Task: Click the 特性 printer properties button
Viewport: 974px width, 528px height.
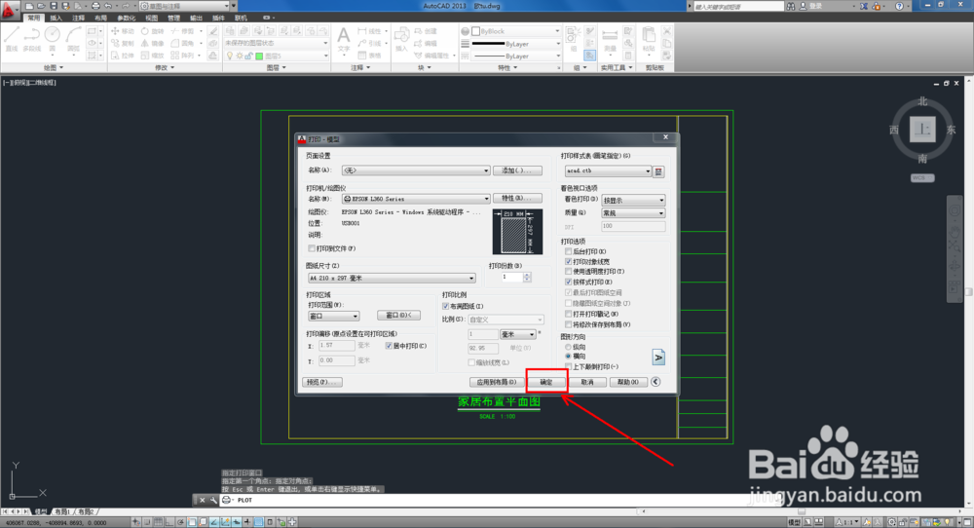Action: pos(517,198)
